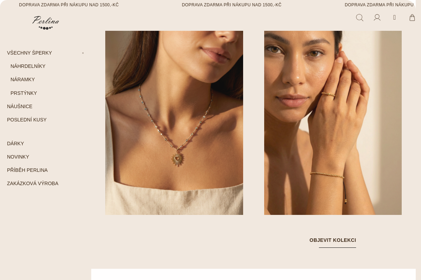
Task: Open the DÁRKY page
Action: tap(15, 143)
